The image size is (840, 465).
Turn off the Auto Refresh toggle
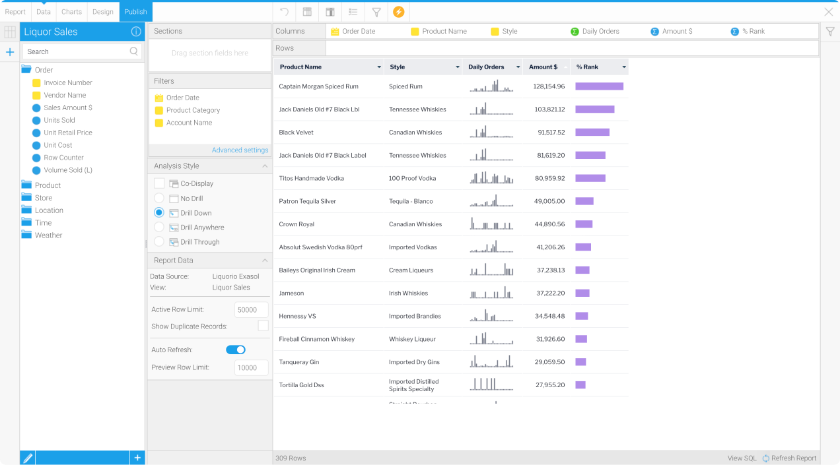(x=235, y=350)
